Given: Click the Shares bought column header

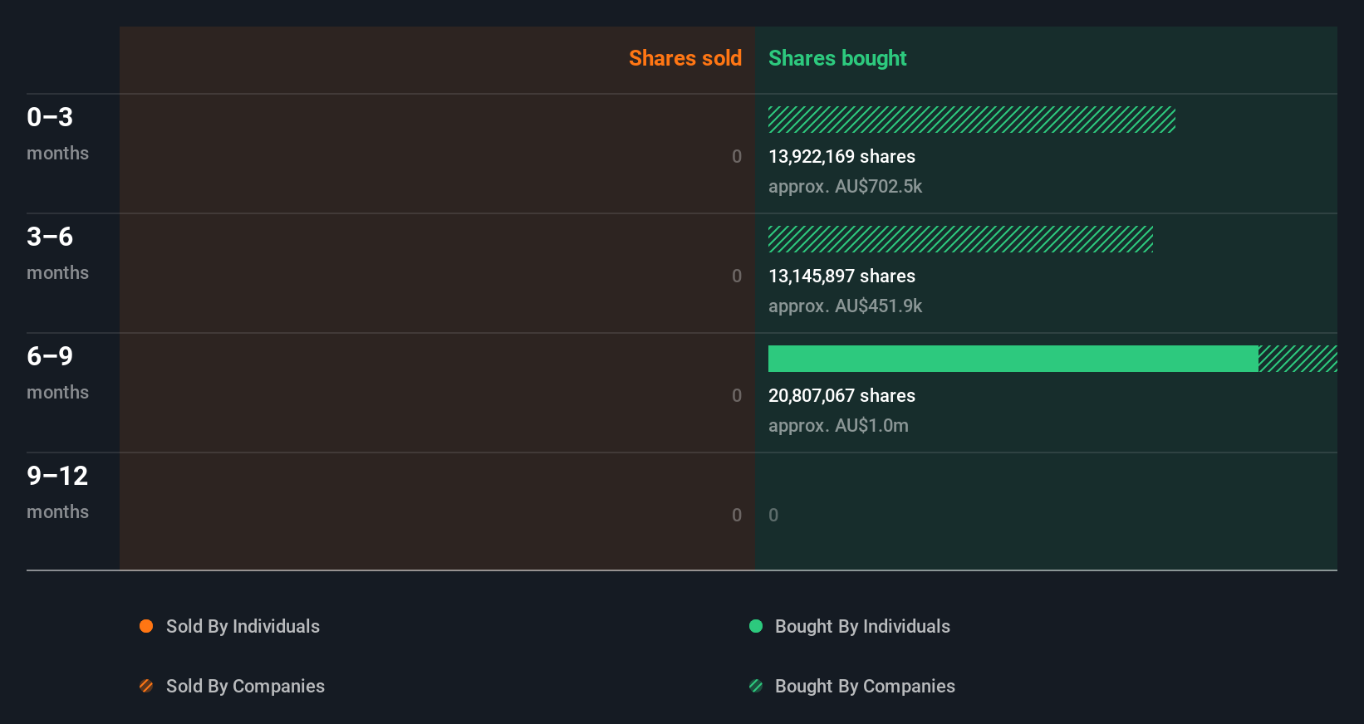Looking at the screenshot, I should coord(837,58).
